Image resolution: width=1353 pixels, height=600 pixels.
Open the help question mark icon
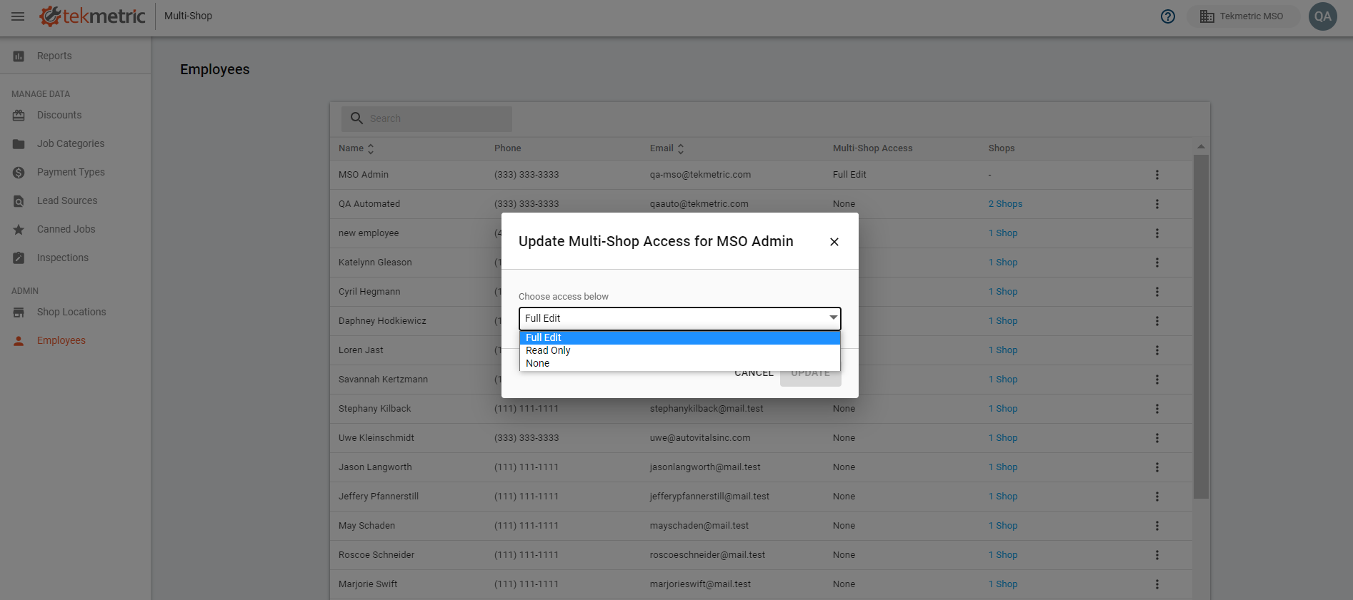coord(1168,16)
